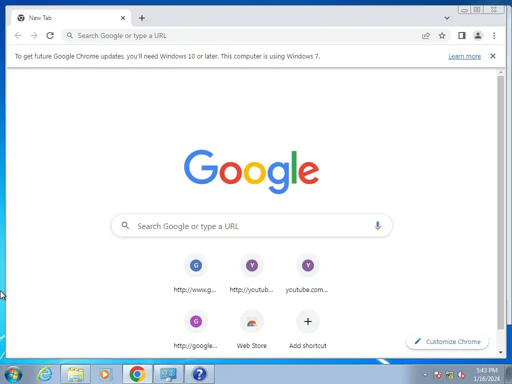Click the page scrollbar down arrow
The height and width of the screenshot is (384, 512).
[x=500, y=352]
